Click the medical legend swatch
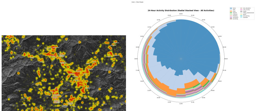 (231, 13)
